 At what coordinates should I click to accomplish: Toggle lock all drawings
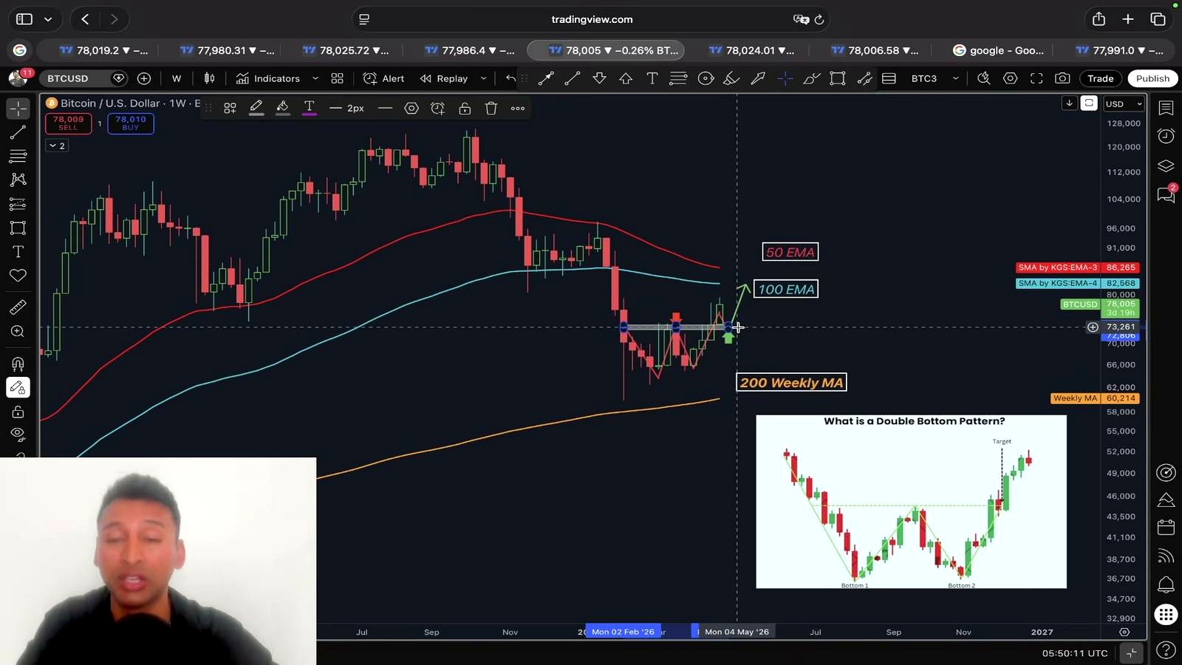pyautogui.click(x=18, y=412)
